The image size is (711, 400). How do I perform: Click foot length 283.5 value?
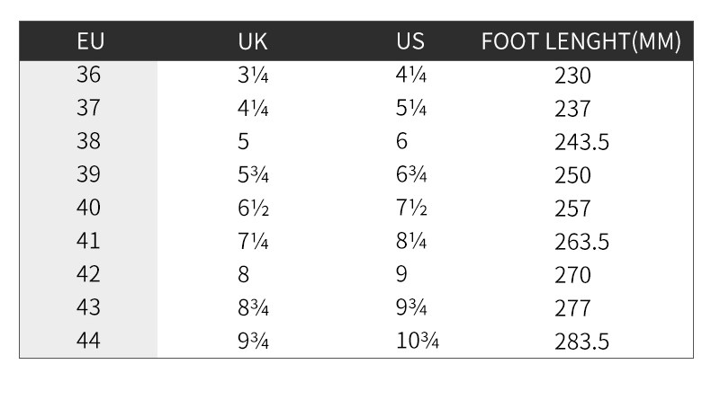(582, 342)
